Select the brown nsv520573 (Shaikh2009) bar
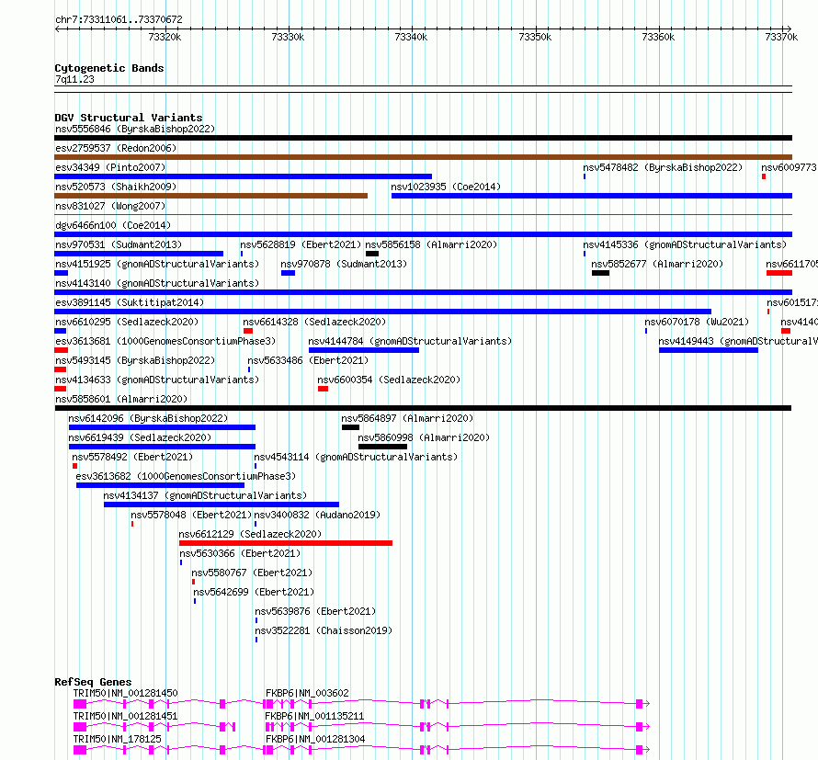Viewport: 818px width, 760px height. 210,196
